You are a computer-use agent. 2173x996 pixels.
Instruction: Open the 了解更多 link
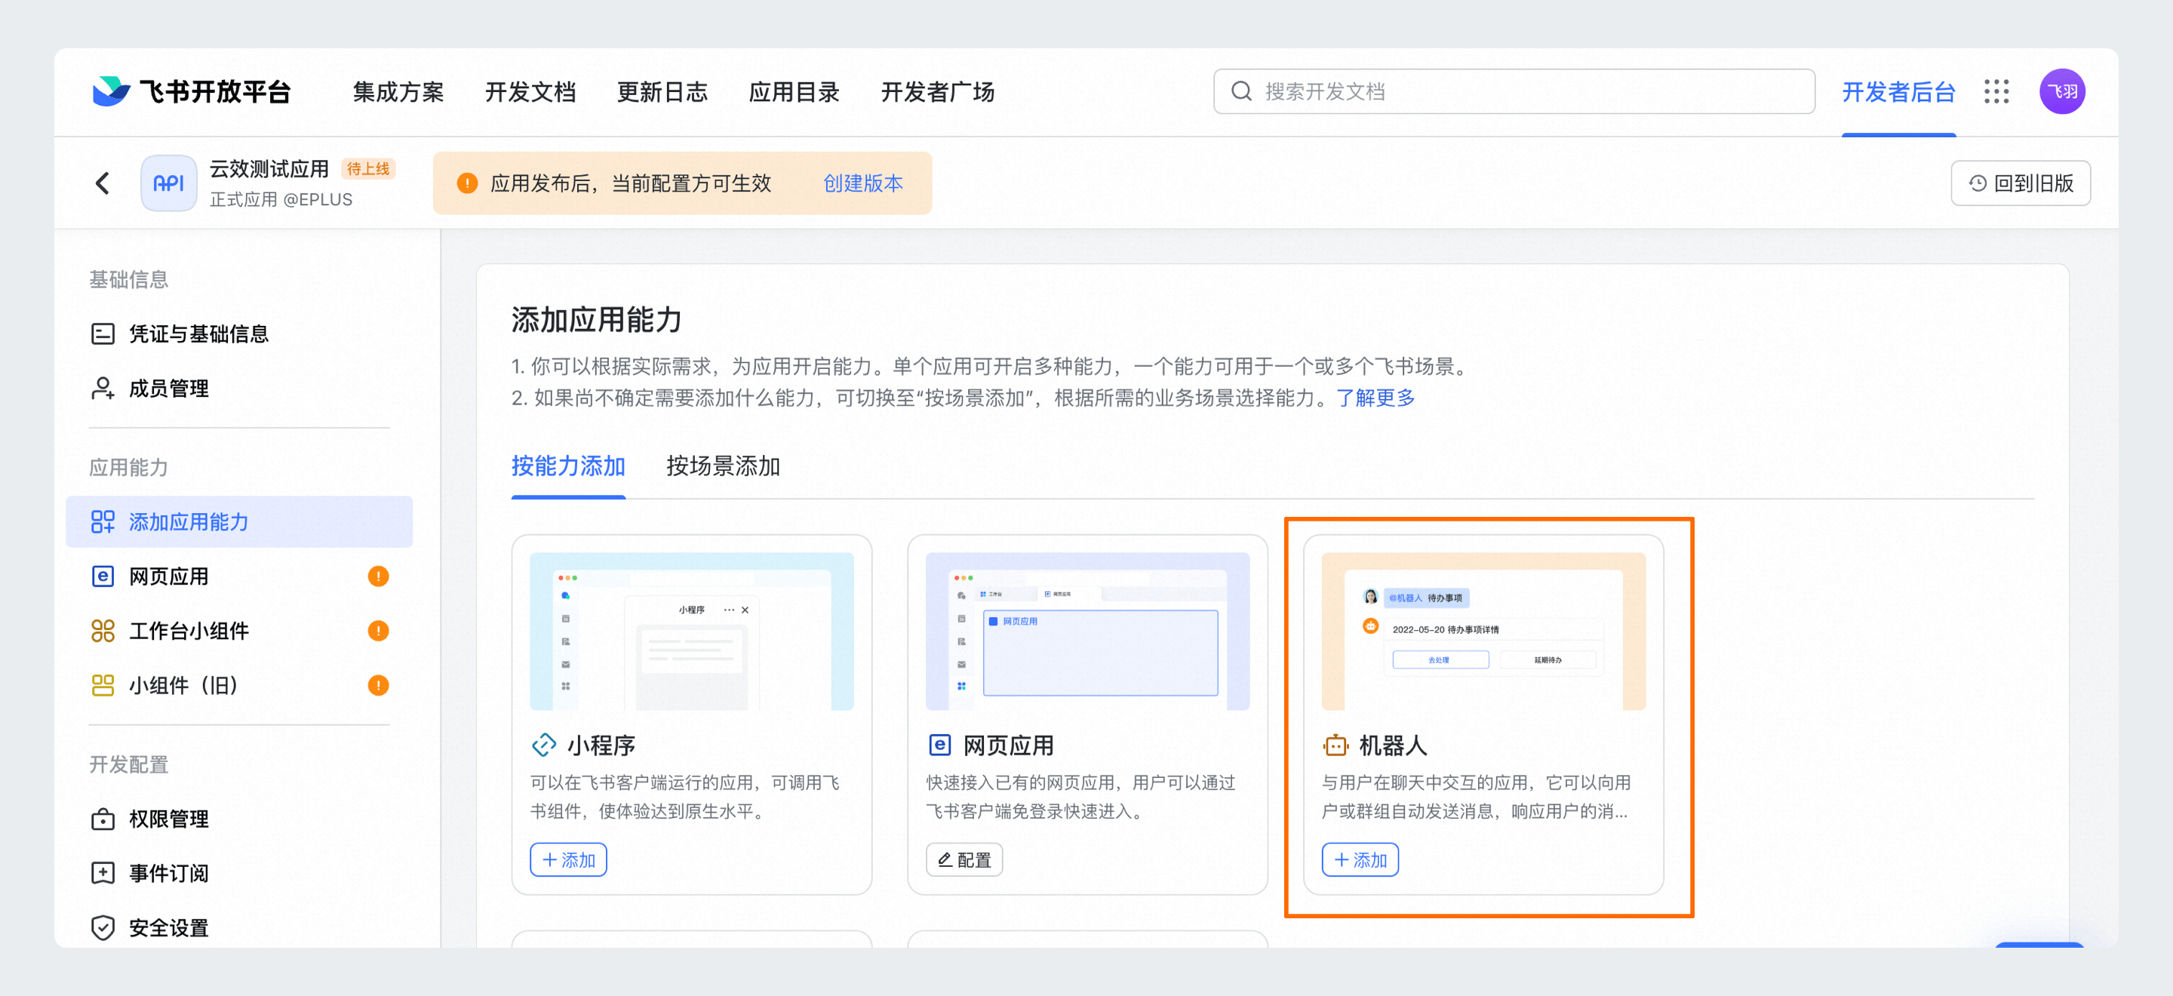click(1377, 399)
